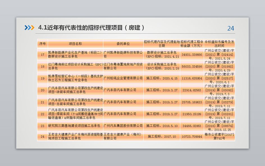Click the "招标代理内容及代理起始日期" header cell
The height and width of the screenshot is (166, 265).
[162, 44]
